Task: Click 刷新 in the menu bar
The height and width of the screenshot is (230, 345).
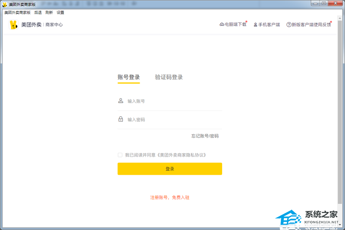Action: coord(49,13)
